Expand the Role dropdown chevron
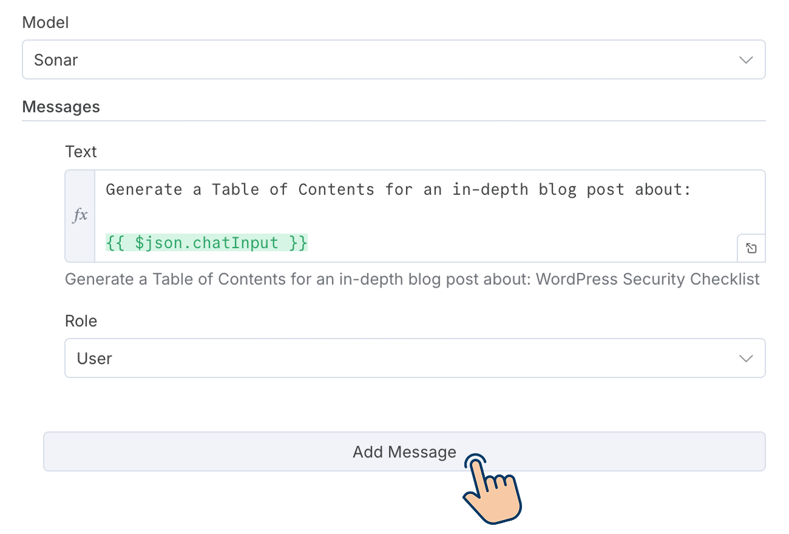This screenshot has height=534, width=789. click(x=746, y=359)
